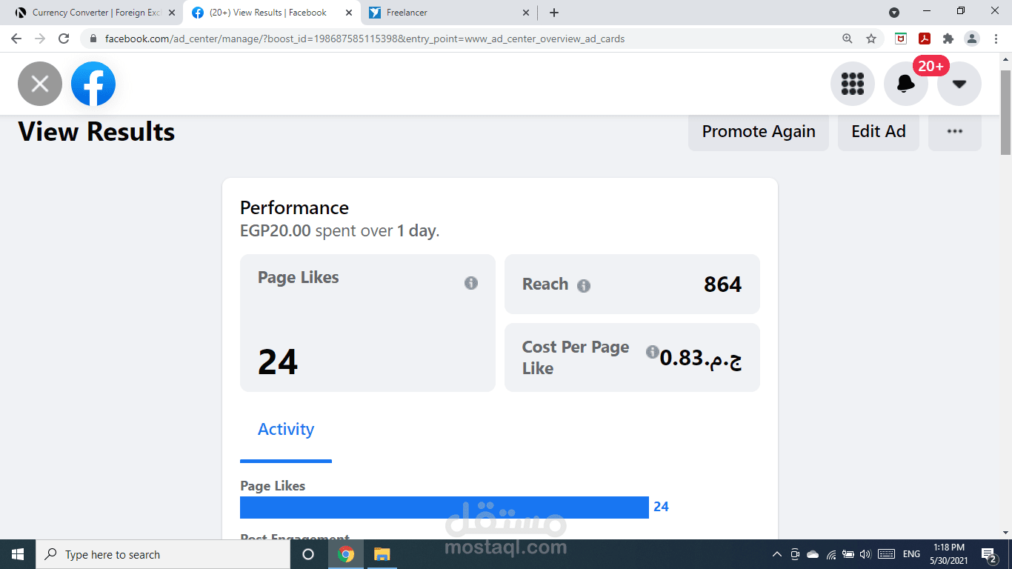Click the blue Page Likes activity bar
Image resolution: width=1012 pixels, height=569 pixels.
click(x=445, y=508)
